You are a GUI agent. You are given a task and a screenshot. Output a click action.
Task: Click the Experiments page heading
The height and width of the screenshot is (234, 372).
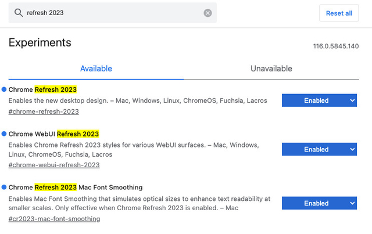40,42
